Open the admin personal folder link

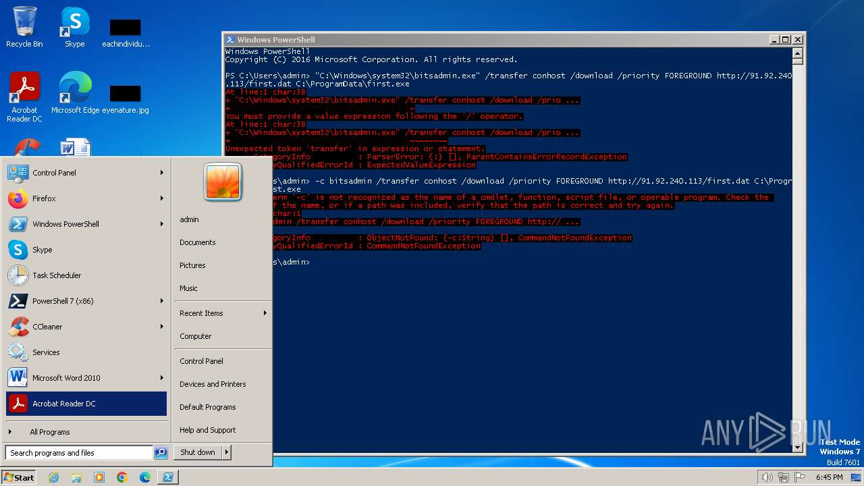(x=190, y=219)
